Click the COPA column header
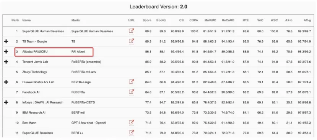 click(x=193, y=20)
